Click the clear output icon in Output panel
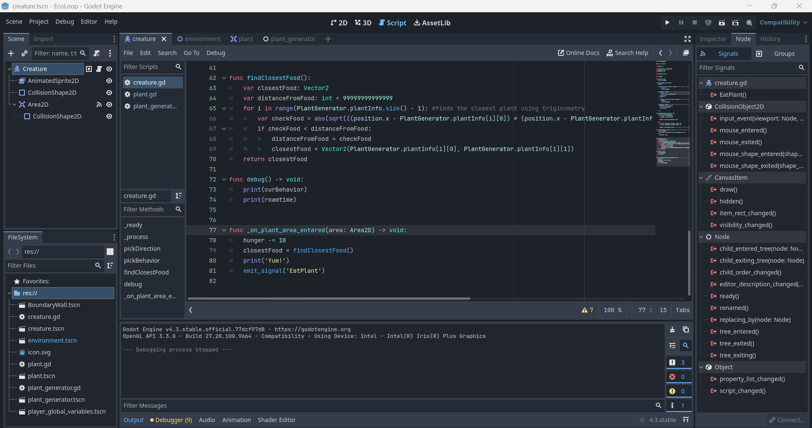 point(672,330)
